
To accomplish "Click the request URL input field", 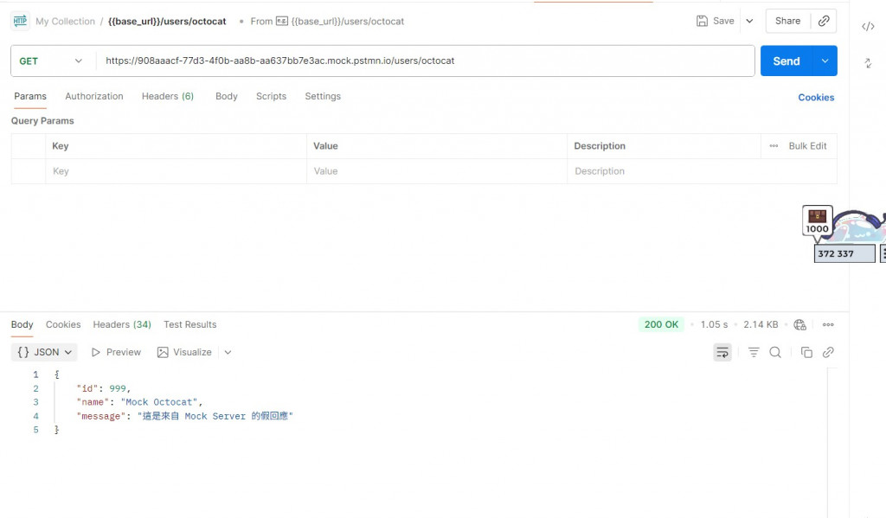I will point(427,61).
